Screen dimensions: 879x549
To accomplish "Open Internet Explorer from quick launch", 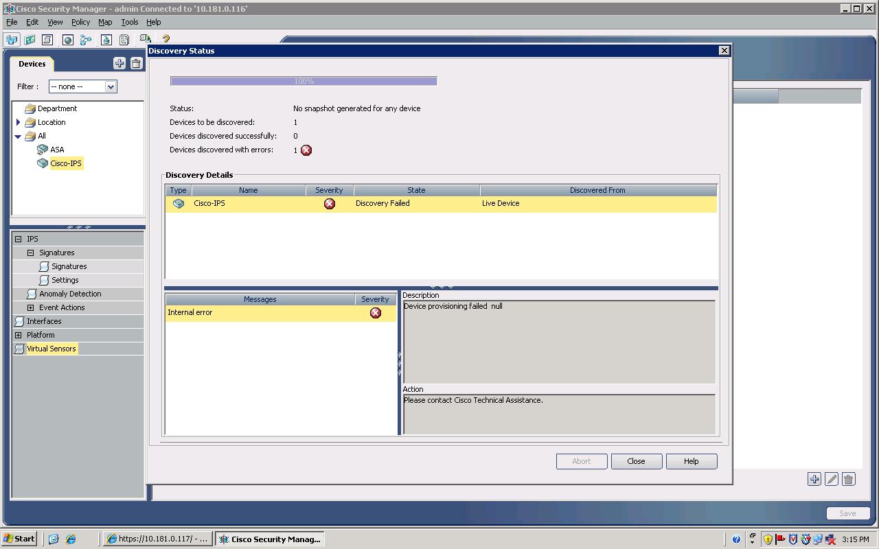I will click(70, 539).
